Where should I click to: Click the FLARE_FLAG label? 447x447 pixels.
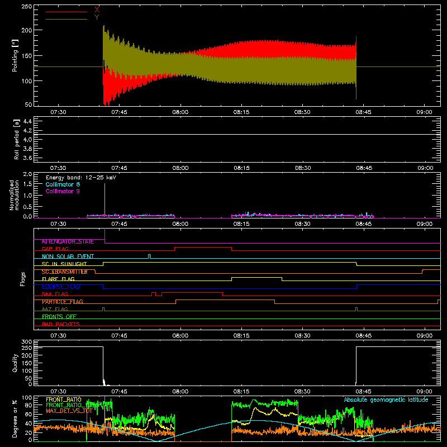point(58,279)
